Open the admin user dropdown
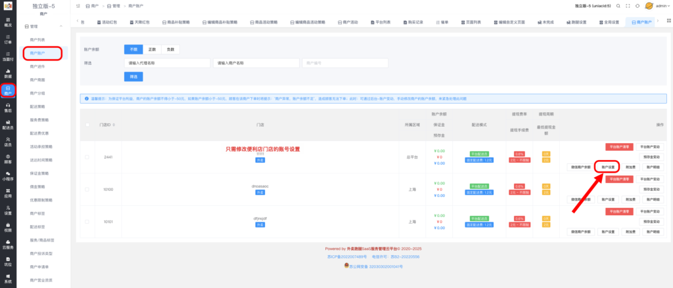Screen dimensions: 673x288 pyautogui.click(x=662, y=6)
